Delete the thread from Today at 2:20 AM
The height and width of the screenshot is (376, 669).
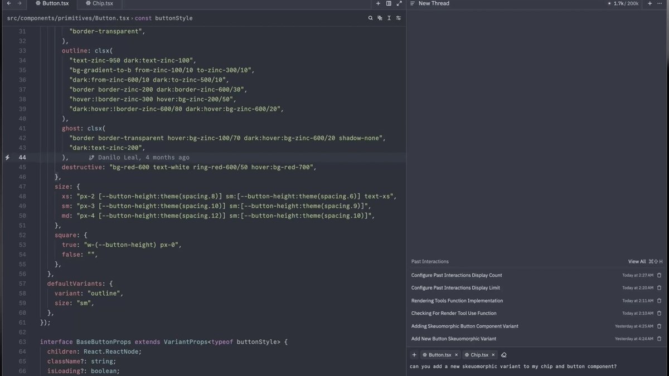point(659,288)
